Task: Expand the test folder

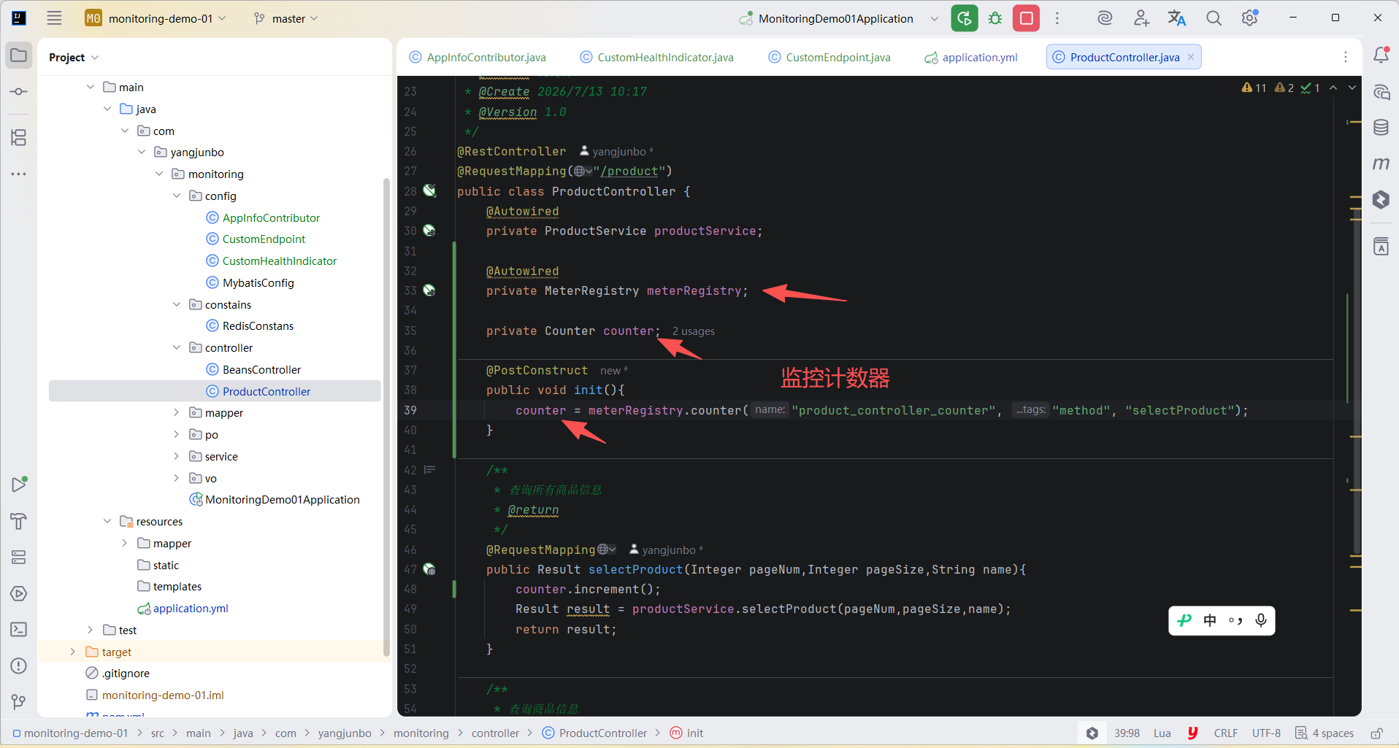Action: [x=90, y=630]
